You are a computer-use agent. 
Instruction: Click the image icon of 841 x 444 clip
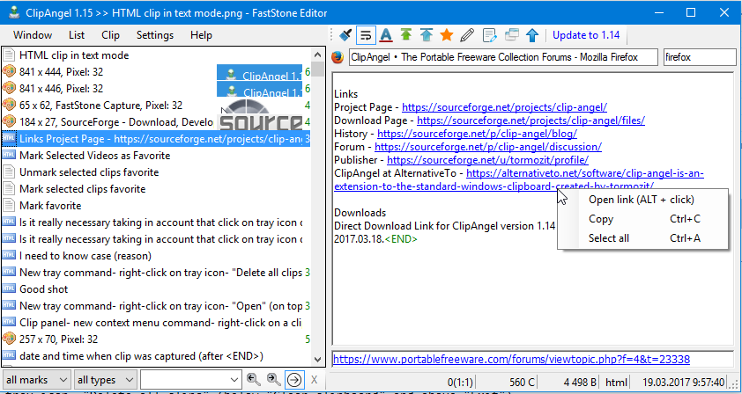[x=9, y=71]
